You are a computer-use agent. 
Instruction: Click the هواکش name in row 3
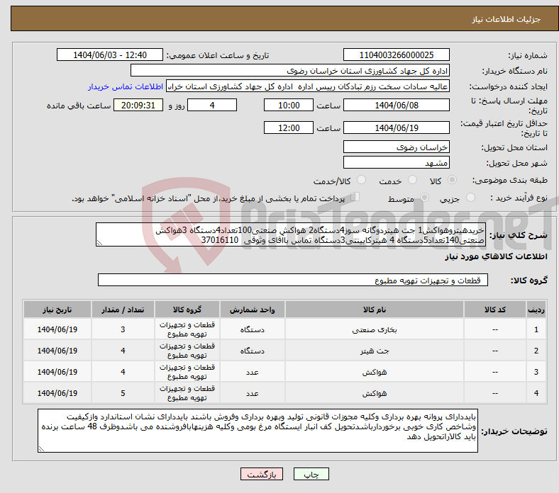point(375,372)
